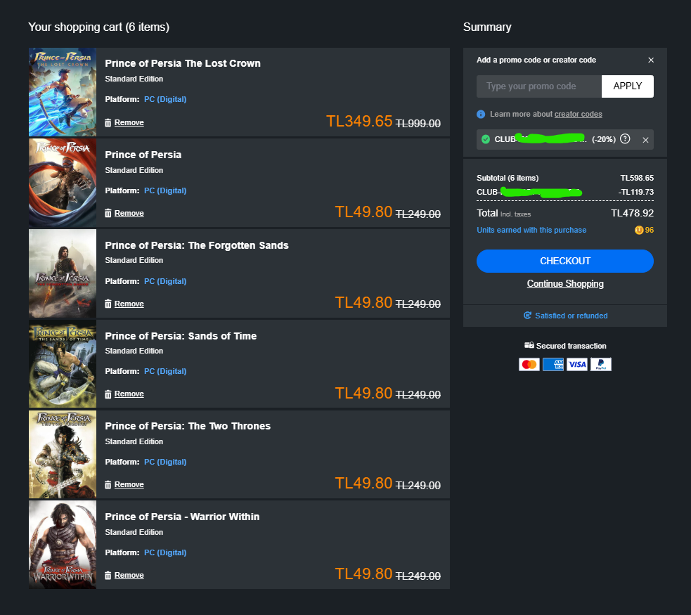
Task: Remove Warrior Within from cart
Action: pos(129,576)
